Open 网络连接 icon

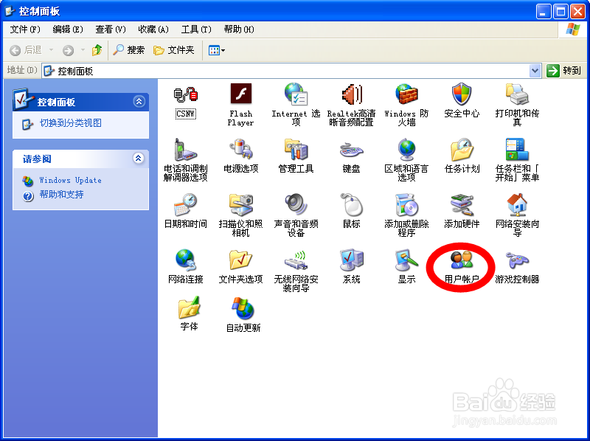point(186,260)
